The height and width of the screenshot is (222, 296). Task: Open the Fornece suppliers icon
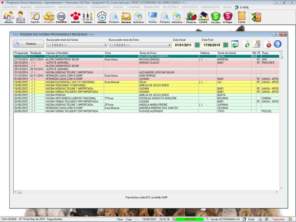(x=21, y=17)
